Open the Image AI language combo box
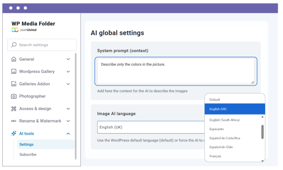Screen dimensions: 283x170 tap(151, 127)
